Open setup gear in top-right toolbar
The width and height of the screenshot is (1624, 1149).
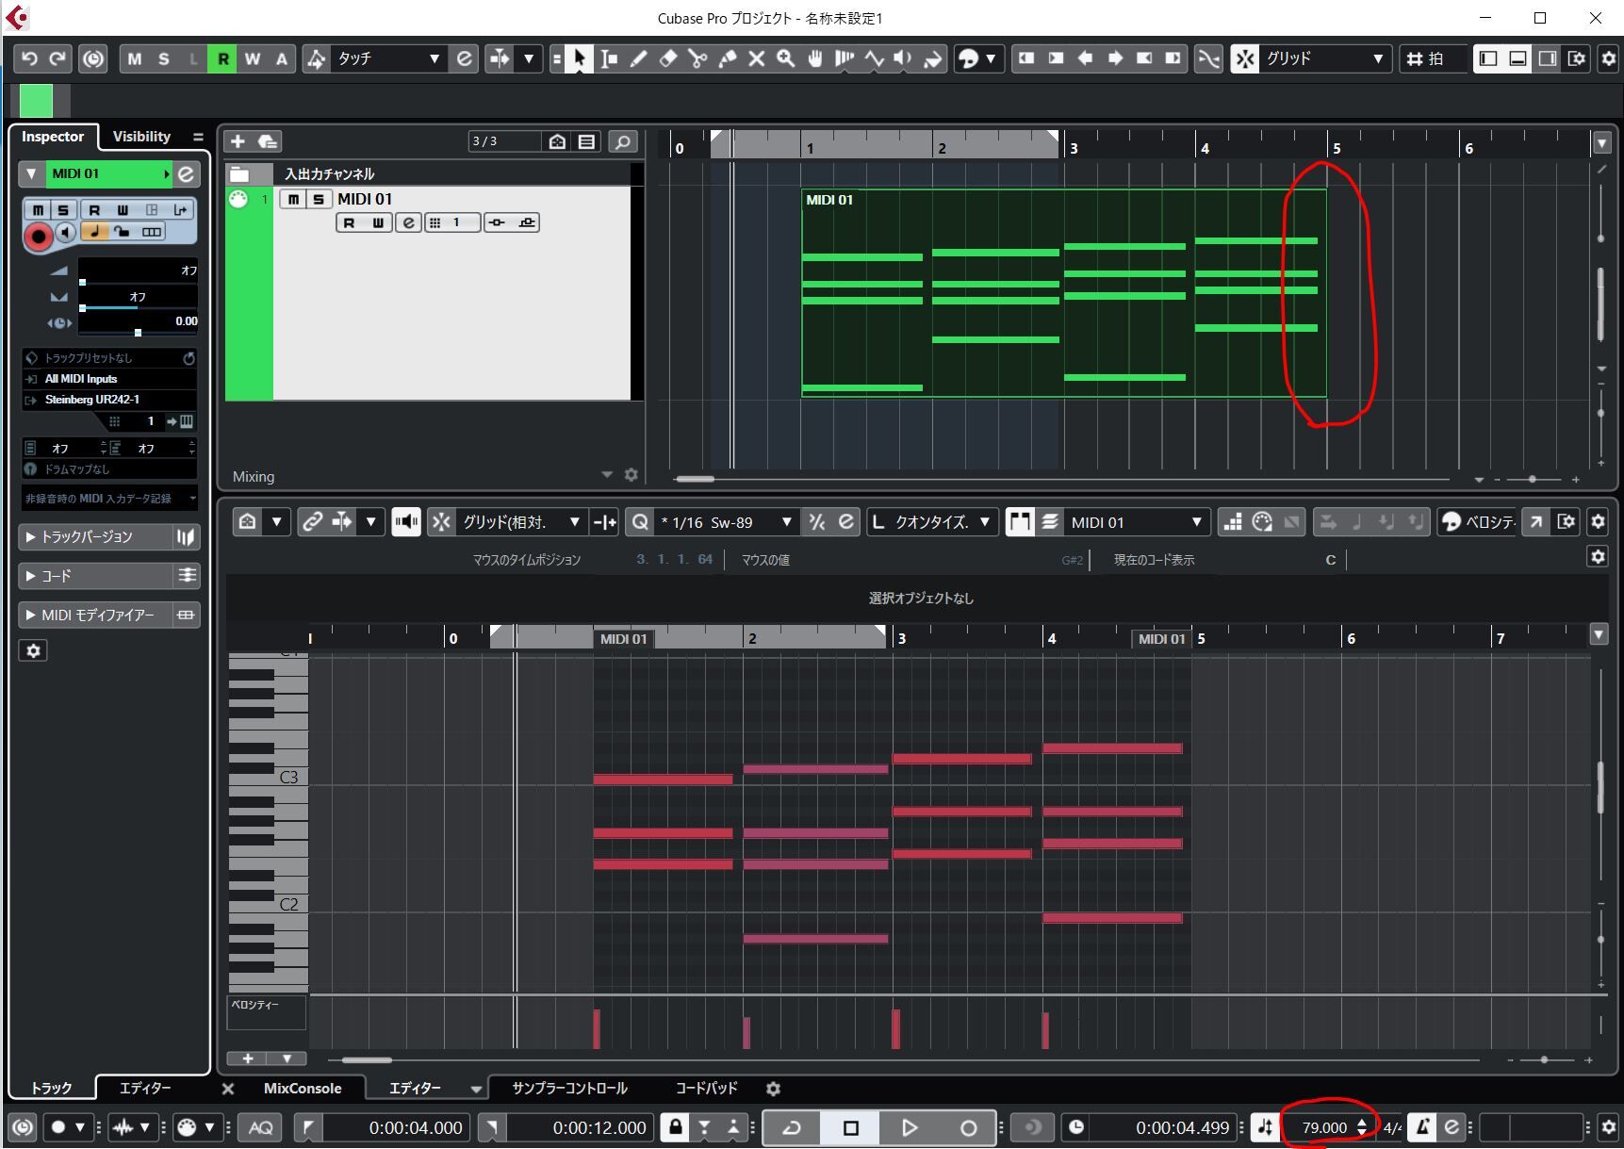[x=1608, y=58]
